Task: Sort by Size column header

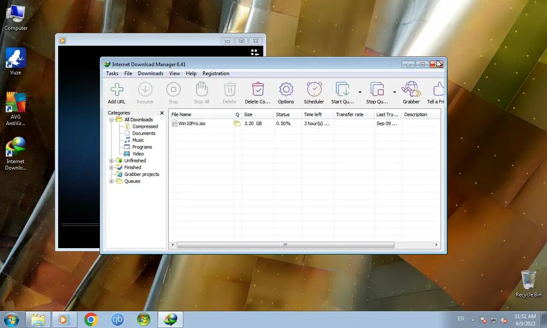Action: [x=258, y=114]
